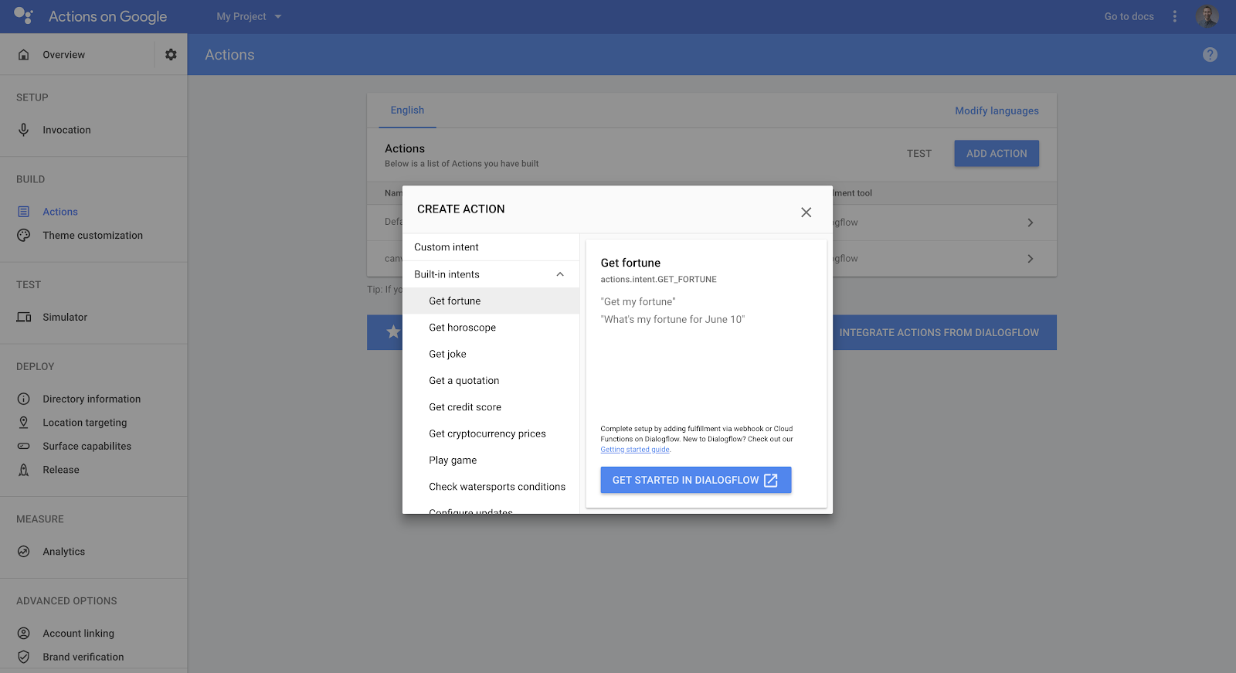
Task: Click the settings gear icon beside Overview
Action: click(171, 55)
